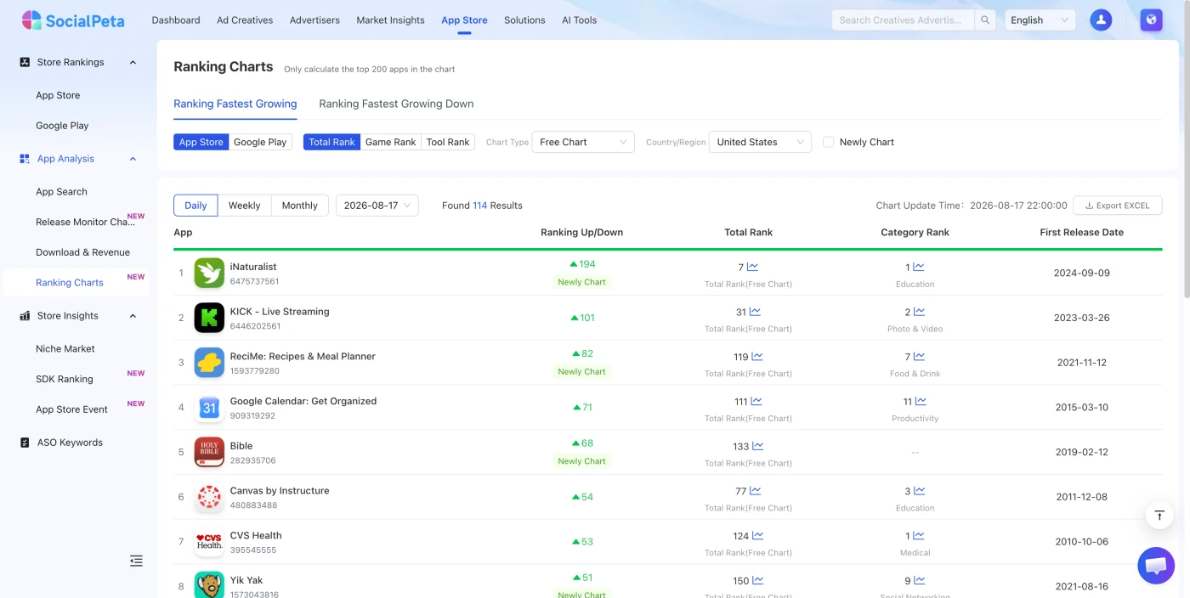Open Market Insights menu
The width and height of the screenshot is (1190, 598).
390,20
